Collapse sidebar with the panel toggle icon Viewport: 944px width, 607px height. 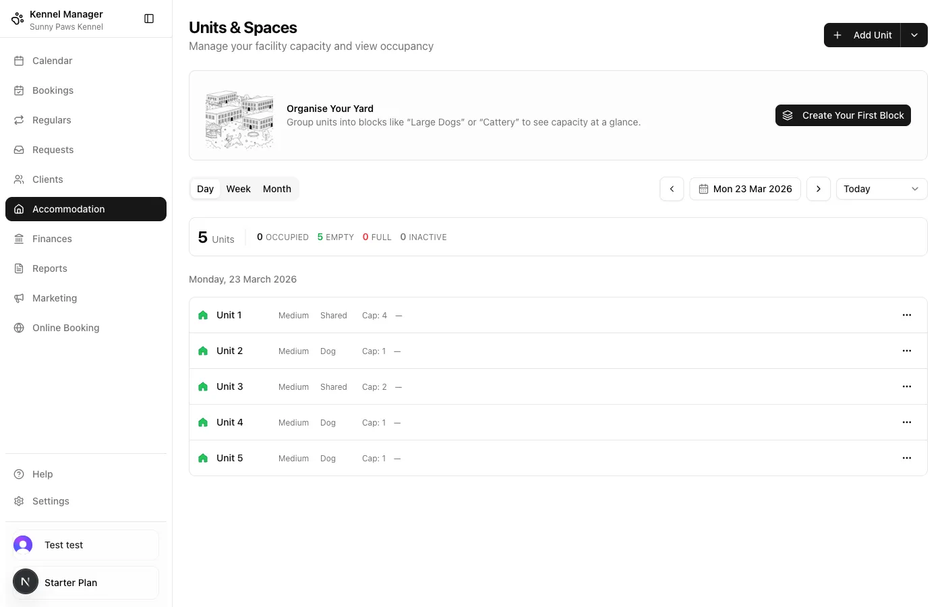tap(149, 19)
